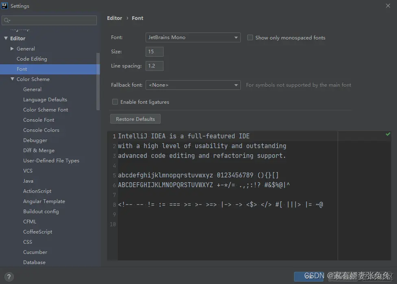Select CSS color scheme settings
Image resolution: width=397 pixels, height=284 pixels.
(28, 242)
